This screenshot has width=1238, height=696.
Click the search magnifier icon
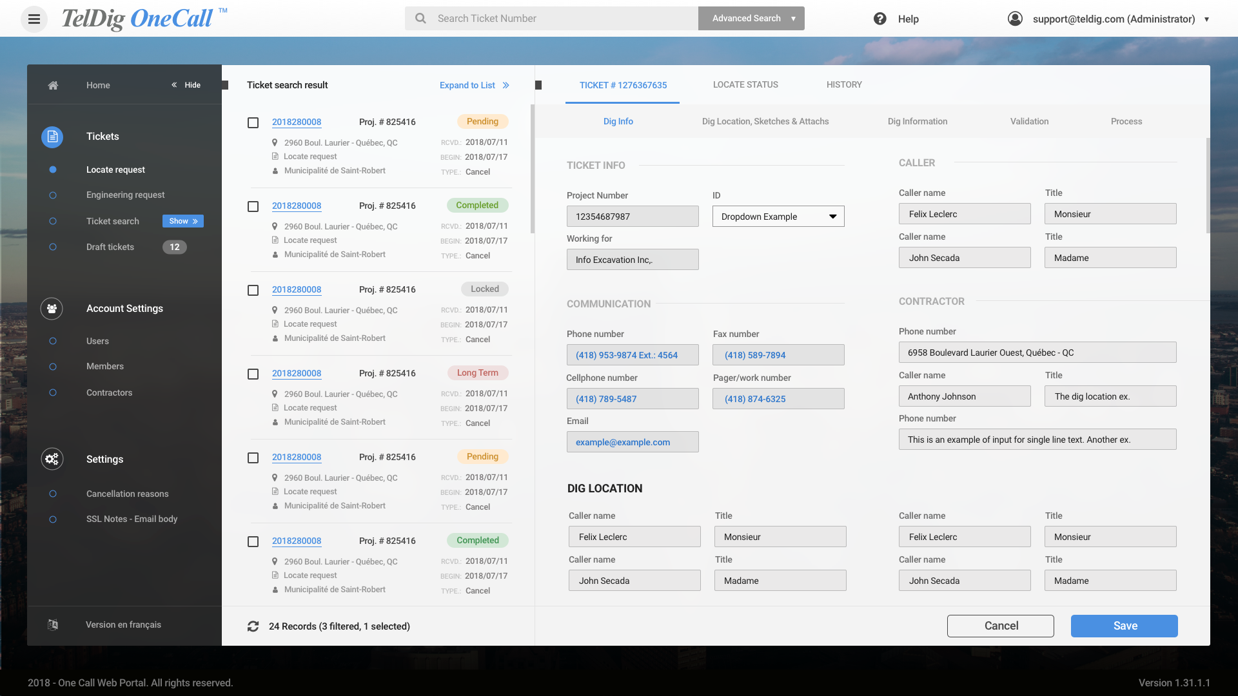(x=420, y=19)
